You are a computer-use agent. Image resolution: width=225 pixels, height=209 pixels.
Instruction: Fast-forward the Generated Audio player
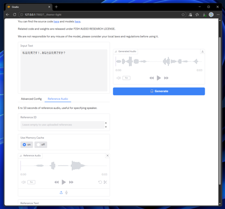click(166, 78)
